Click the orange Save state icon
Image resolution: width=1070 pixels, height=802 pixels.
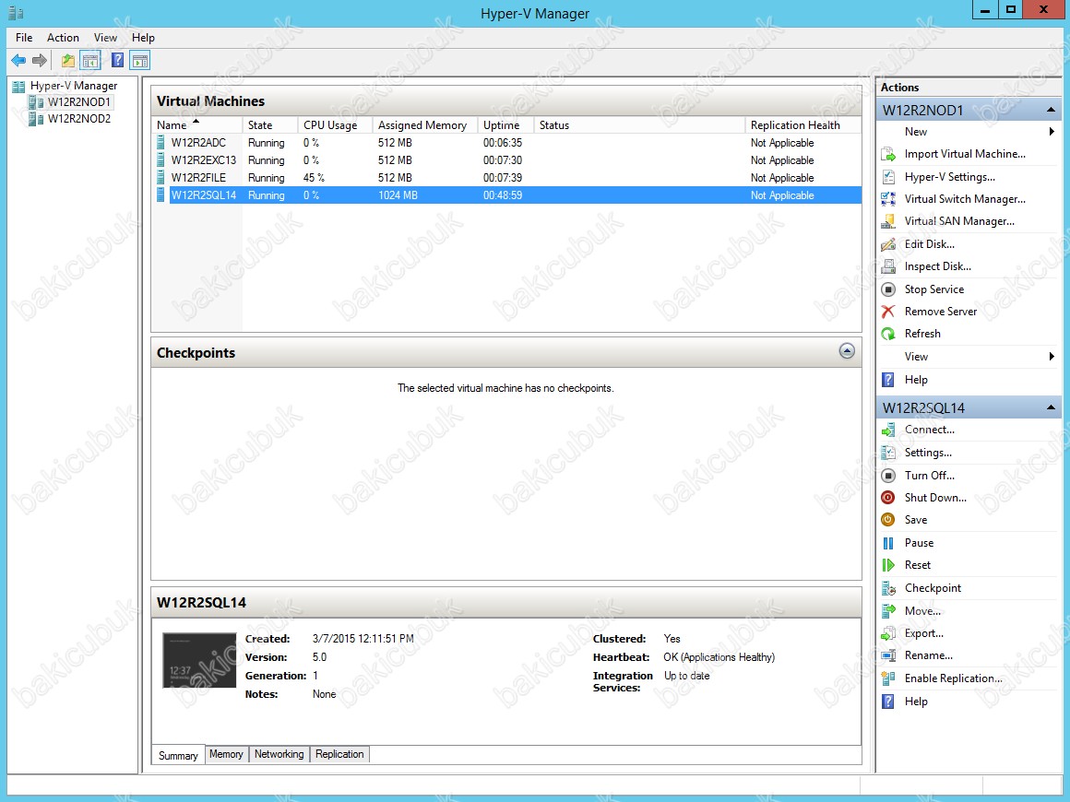tap(887, 520)
